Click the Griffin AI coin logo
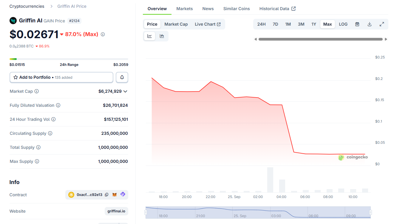The width and height of the screenshot is (411, 224). (13, 21)
